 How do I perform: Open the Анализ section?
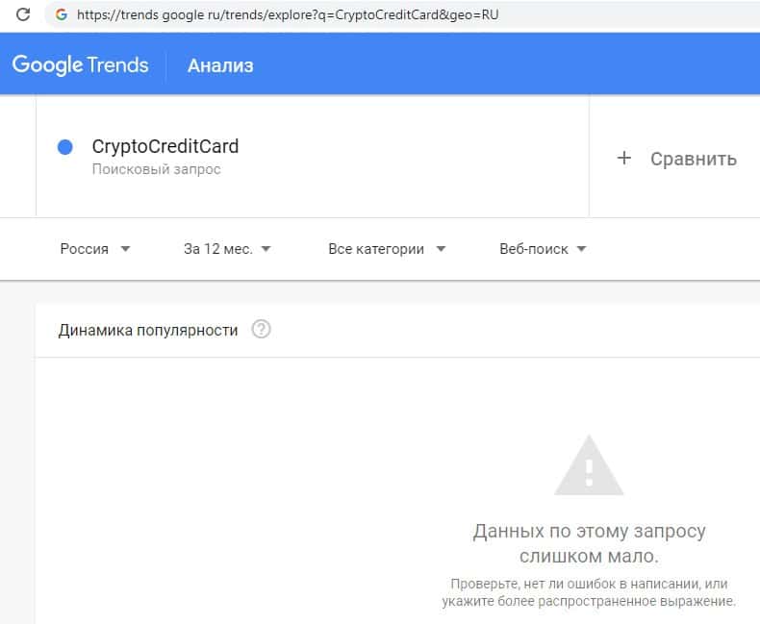pyautogui.click(x=220, y=65)
